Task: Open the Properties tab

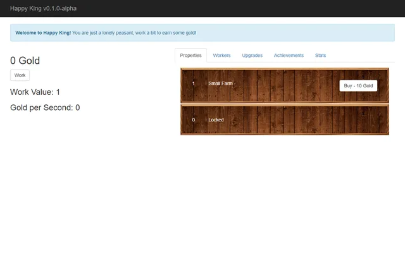Action: click(x=190, y=55)
